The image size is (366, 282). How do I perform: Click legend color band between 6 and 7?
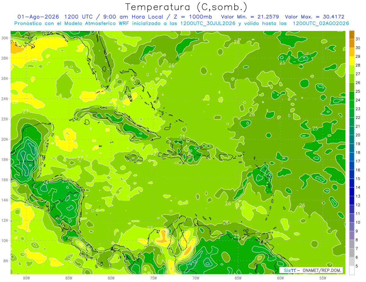coord(352,253)
